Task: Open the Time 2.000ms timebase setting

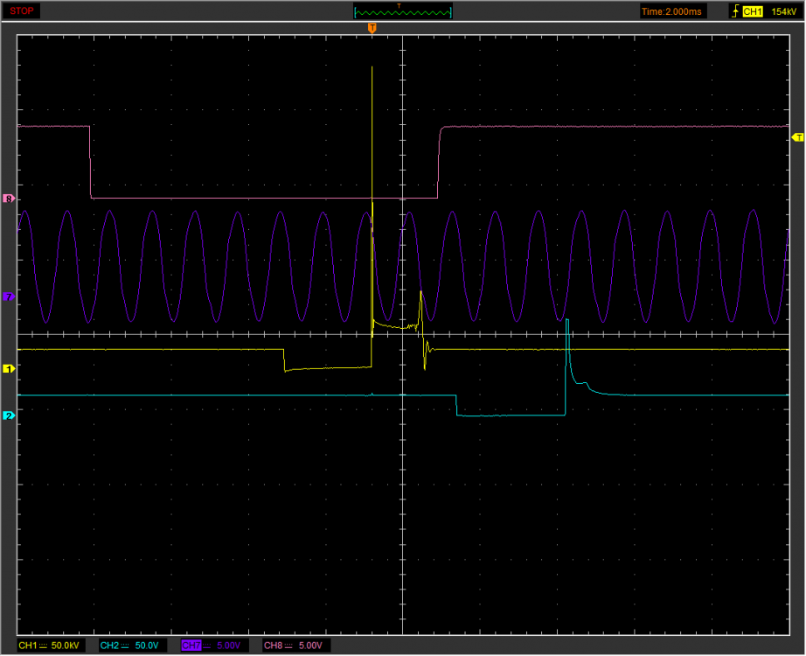Action: pyautogui.click(x=671, y=11)
